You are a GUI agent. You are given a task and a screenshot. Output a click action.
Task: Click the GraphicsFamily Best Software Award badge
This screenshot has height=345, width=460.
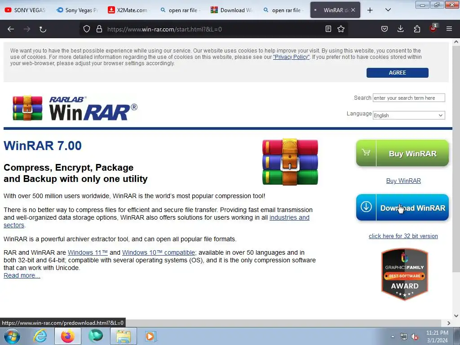[x=405, y=274]
